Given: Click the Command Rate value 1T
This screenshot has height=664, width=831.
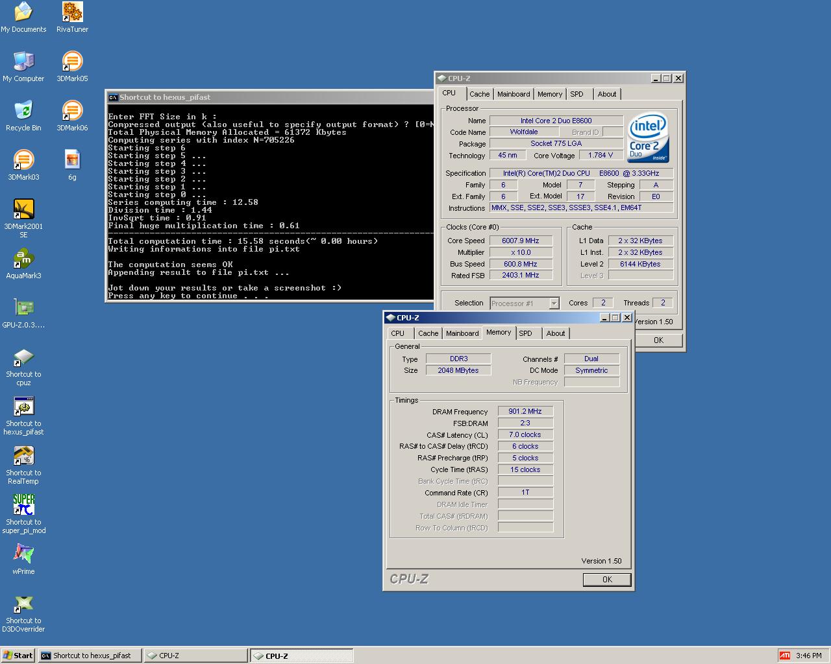Looking at the screenshot, I should click(525, 493).
